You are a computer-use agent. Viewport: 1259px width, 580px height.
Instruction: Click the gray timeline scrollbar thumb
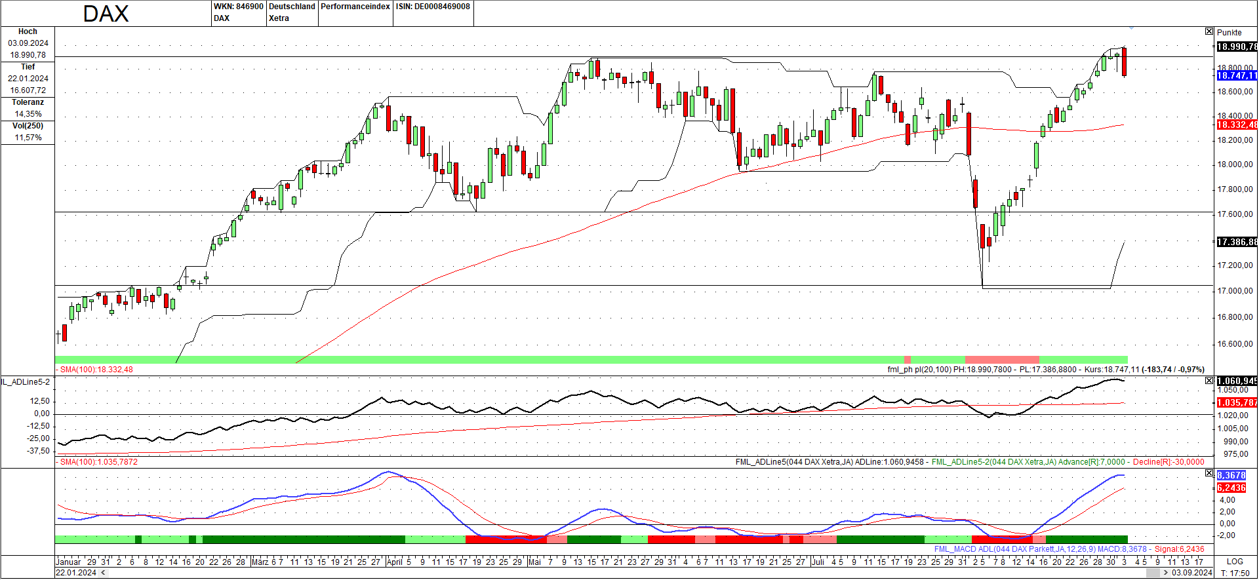click(x=1153, y=573)
